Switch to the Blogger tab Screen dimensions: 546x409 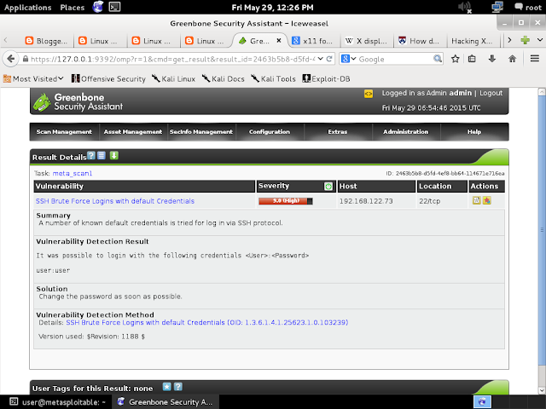(47, 41)
